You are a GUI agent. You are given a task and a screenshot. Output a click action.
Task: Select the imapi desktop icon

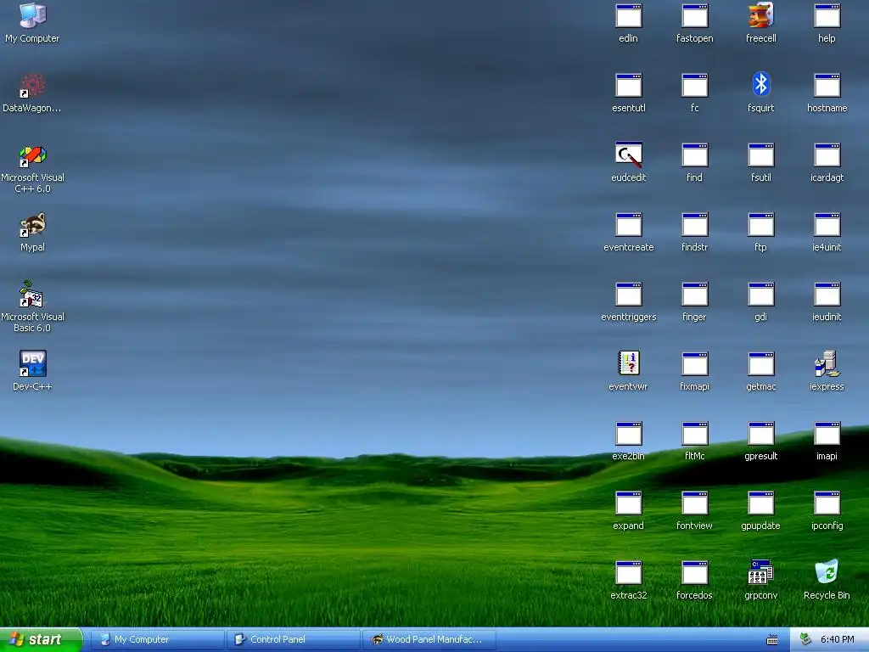pos(827,434)
